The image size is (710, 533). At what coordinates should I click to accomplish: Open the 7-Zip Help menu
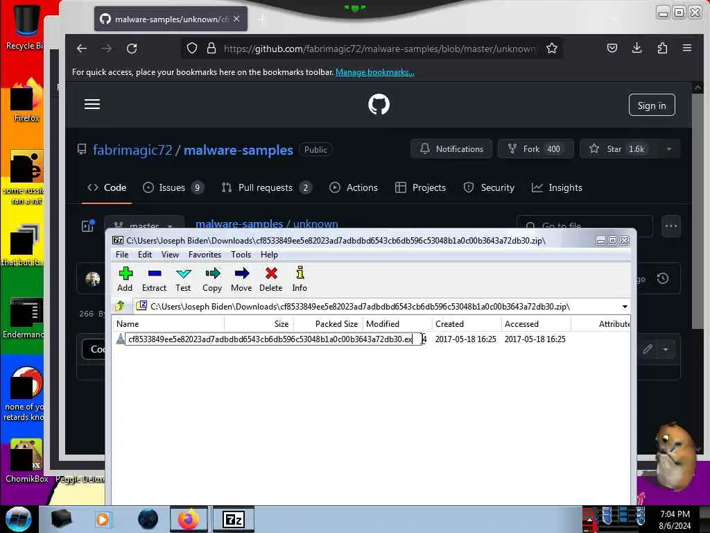[269, 255]
